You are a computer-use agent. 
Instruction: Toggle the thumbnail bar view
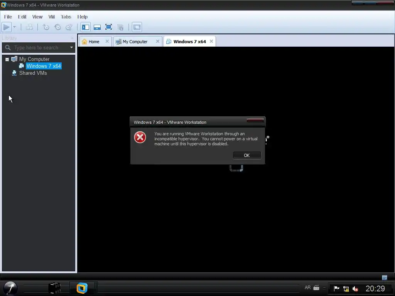coord(97,27)
